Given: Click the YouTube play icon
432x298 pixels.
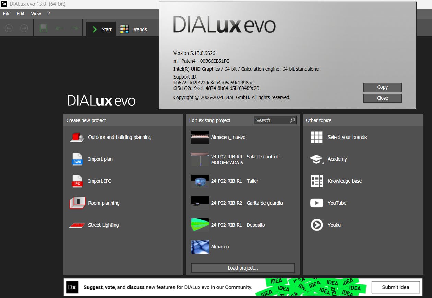Looking at the screenshot, I should point(317,203).
